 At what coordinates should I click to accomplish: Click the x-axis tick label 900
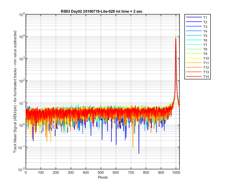pyautogui.click(x=161, y=173)
